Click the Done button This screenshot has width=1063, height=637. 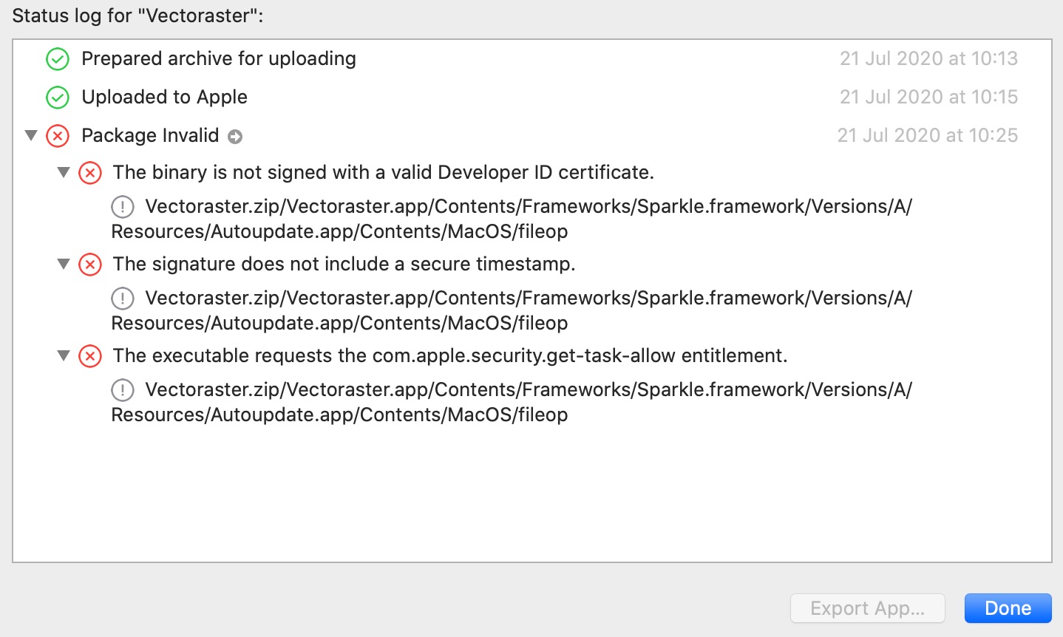1008,608
